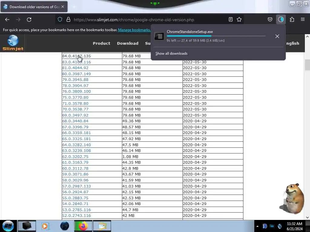310x232 pixels.
Task: Click the padlock site info icon
Action: pyautogui.click(x=68, y=20)
